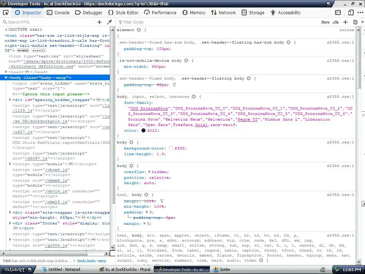Screen dimensions: 365x274
Task: Collapse the body class="body--serp" node
Action: [x=6, y=77]
